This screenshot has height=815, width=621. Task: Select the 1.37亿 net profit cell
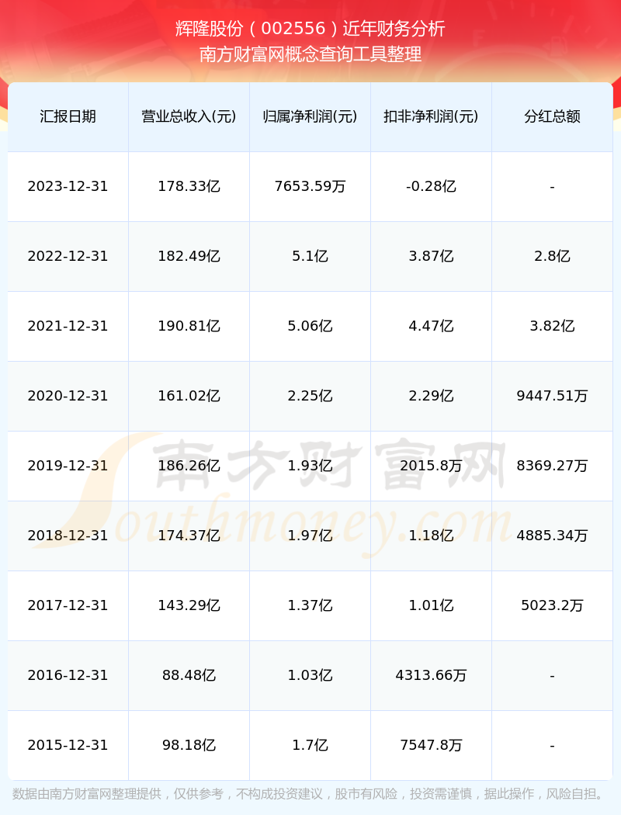[310, 605]
